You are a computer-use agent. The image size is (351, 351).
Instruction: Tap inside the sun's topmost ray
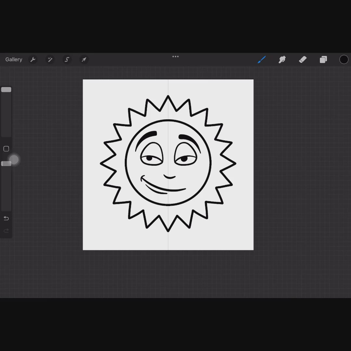tap(168, 104)
